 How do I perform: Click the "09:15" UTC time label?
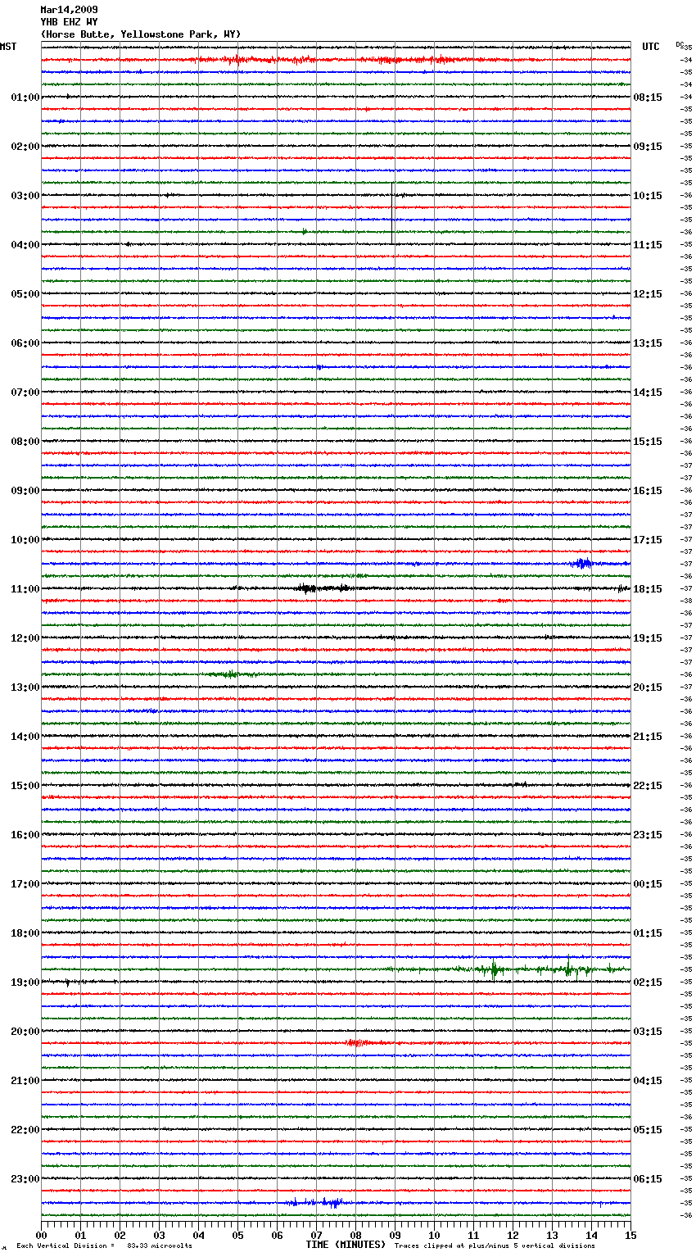coord(648,147)
